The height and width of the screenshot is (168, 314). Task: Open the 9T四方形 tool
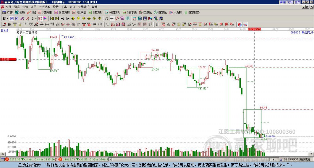click(x=113, y=12)
